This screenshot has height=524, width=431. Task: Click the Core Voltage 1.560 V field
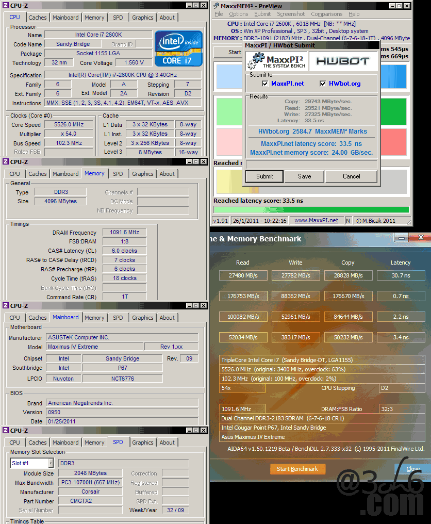tap(134, 62)
